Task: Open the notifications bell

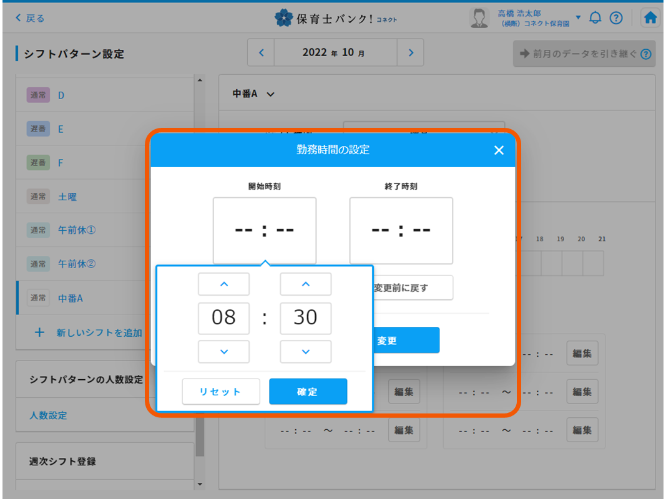Action: (595, 18)
